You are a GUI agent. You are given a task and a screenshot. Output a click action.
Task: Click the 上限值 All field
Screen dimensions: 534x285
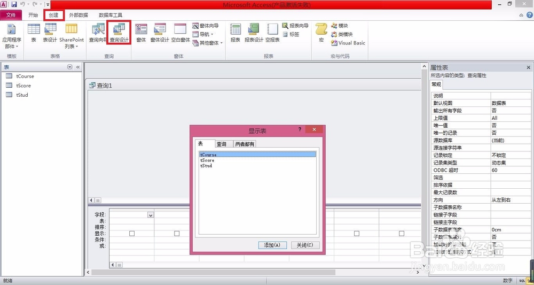511,118
